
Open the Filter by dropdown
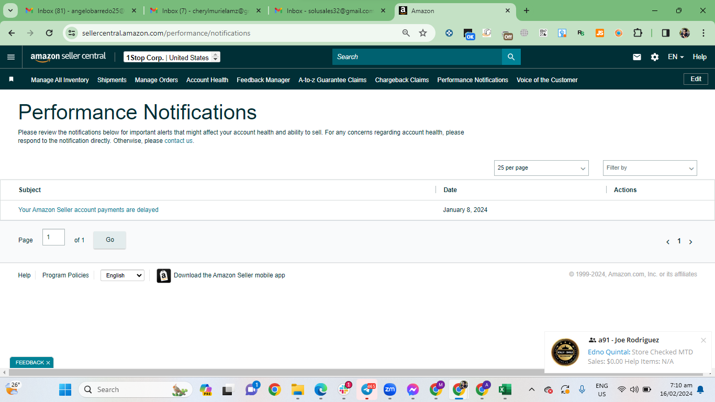click(x=650, y=168)
